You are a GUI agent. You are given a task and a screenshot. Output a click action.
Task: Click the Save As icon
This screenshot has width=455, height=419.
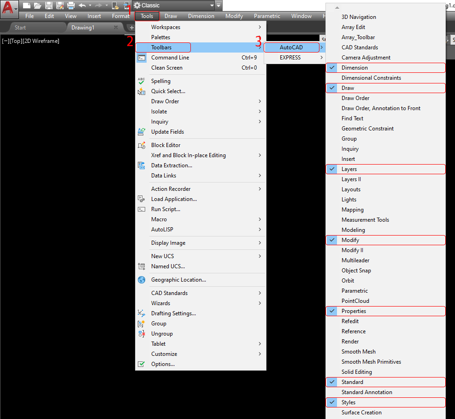click(x=60, y=5)
